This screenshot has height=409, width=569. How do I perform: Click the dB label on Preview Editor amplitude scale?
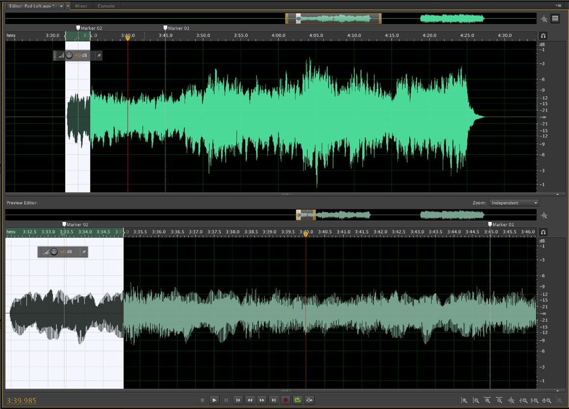[542, 241]
